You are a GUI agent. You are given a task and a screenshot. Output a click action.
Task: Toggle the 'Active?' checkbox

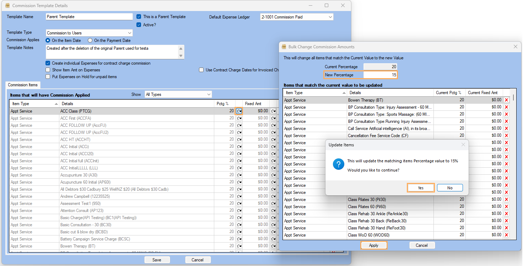click(x=139, y=25)
